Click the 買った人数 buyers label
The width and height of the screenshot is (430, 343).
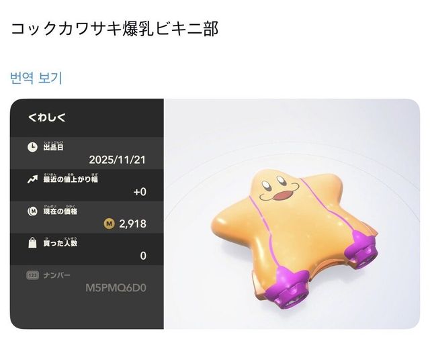point(60,243)
